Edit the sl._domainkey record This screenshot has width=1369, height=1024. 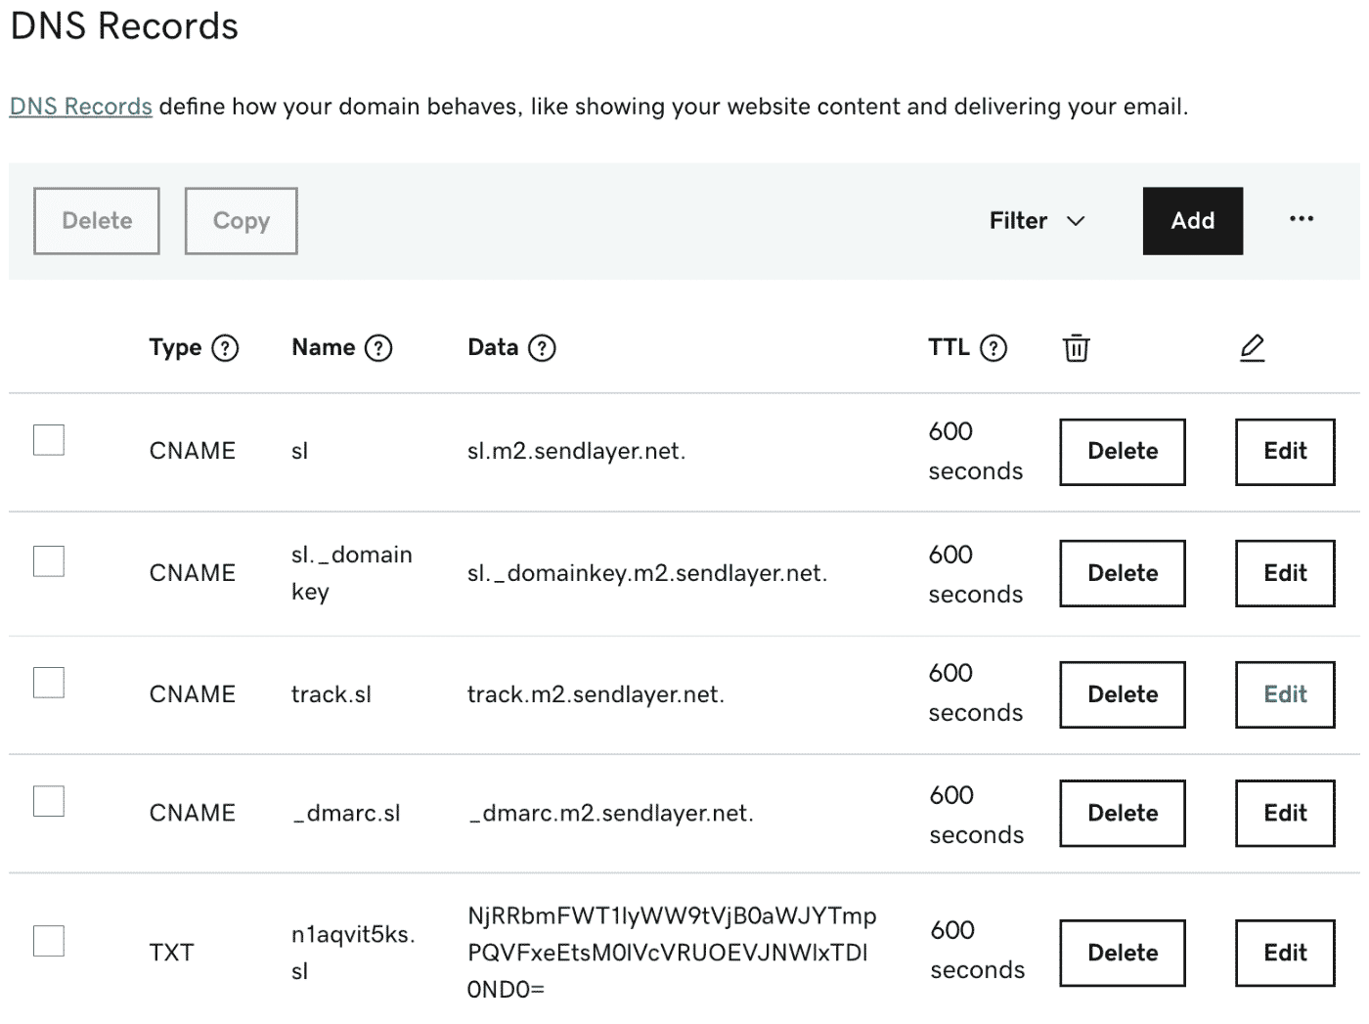1284,573
